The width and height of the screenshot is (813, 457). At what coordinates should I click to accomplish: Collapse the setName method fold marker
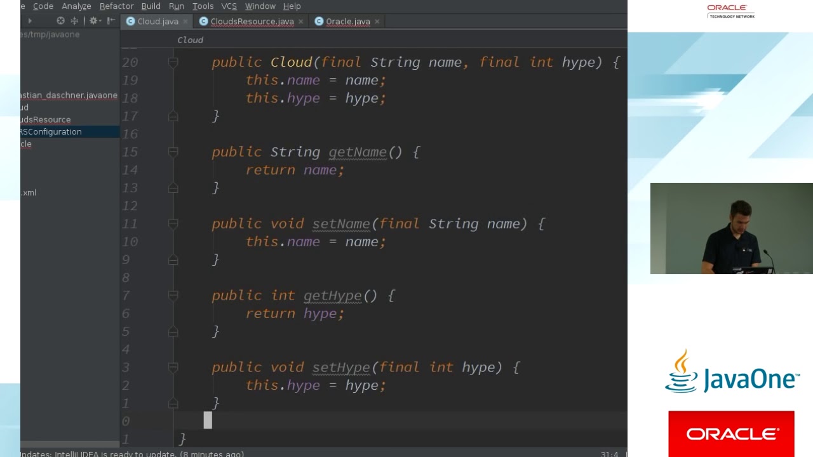click(173, 223)
